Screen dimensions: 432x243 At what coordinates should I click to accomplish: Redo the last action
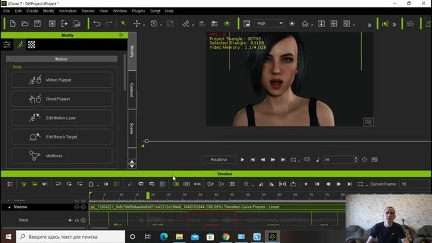pyautogui.click(x=109, y=24)
